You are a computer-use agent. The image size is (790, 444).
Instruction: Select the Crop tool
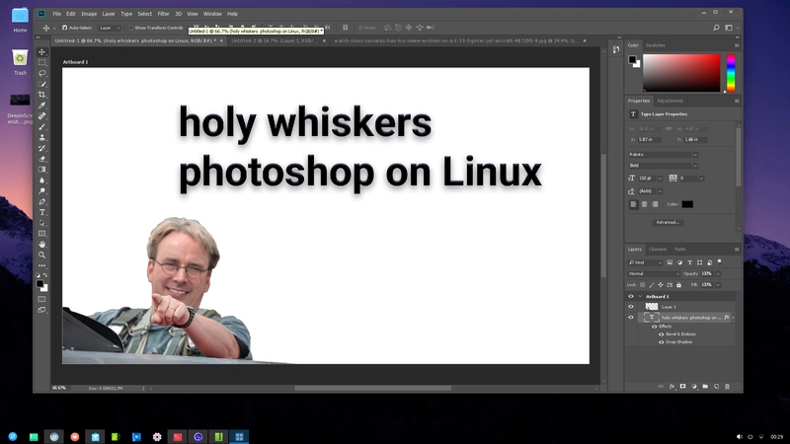42,95
